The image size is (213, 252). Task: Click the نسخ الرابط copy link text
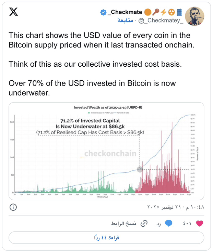coord(123,224)
